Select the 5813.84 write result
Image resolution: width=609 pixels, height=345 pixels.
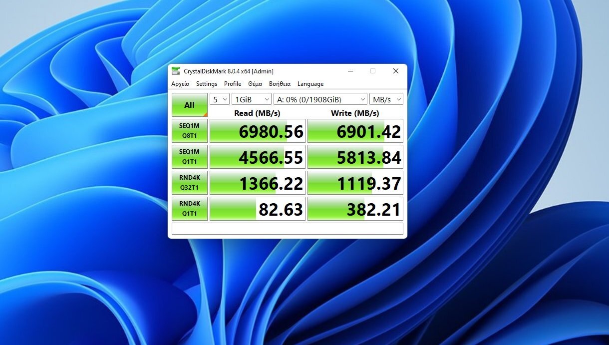pos(355,157)
